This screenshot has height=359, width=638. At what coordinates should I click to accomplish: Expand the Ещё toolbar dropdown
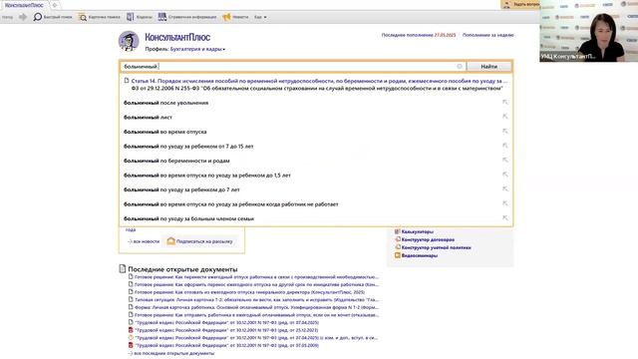pos(260,17)
